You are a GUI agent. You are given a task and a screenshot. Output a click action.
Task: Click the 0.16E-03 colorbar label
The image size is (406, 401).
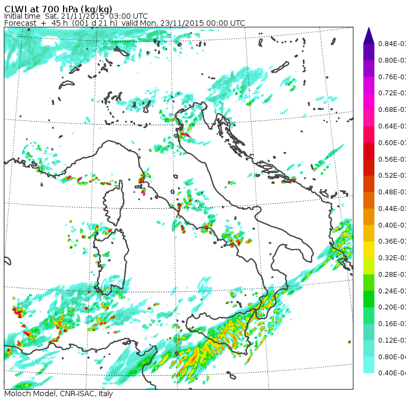(x=392, y=324)
